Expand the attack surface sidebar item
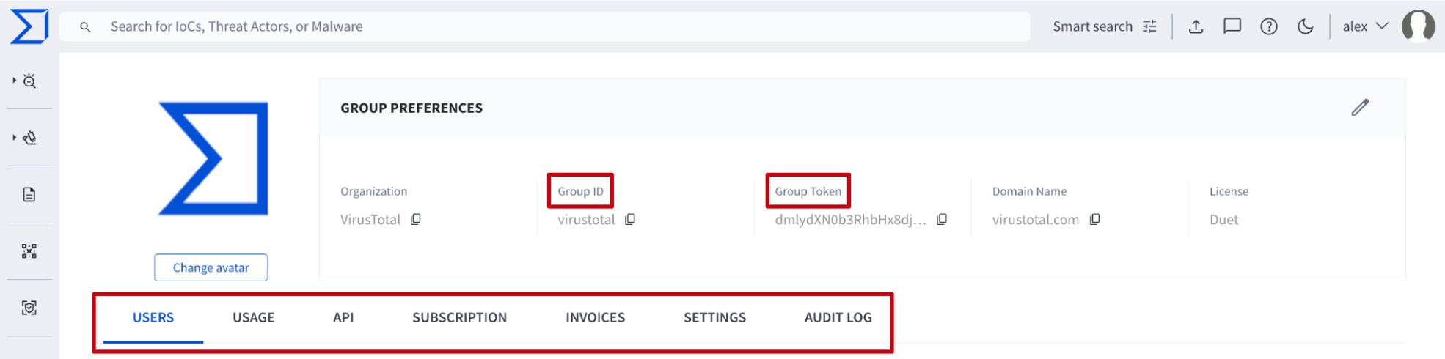This screenshot has width=1445, height=359. [26, 138]
